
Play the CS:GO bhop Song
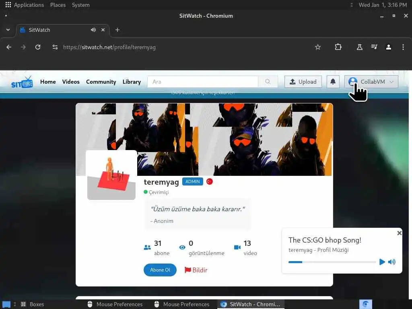(x=382, y=262)
